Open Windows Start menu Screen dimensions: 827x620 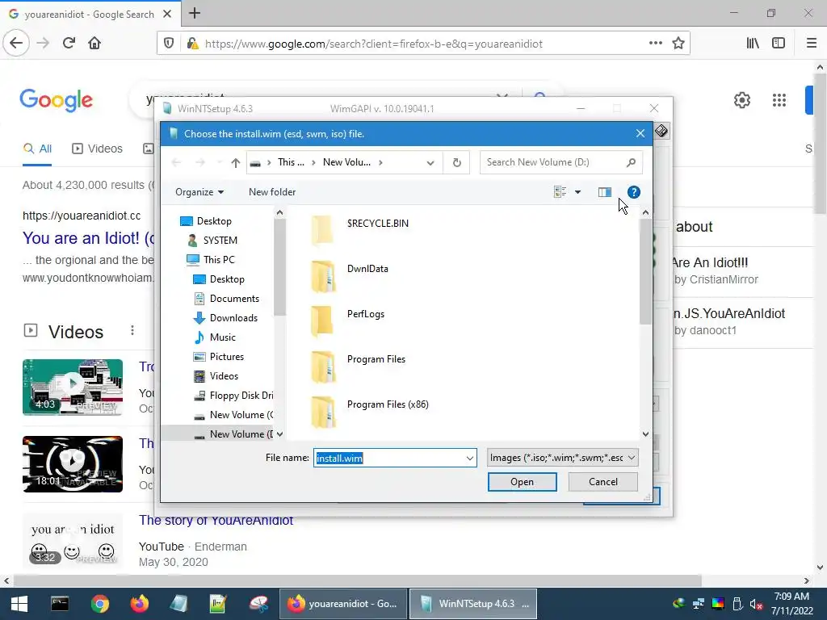pos(19,604)
